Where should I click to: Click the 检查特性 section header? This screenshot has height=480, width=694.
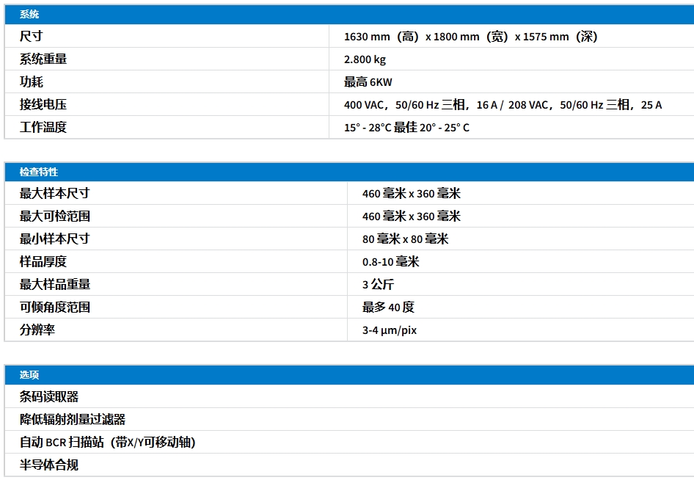[34, 172]
